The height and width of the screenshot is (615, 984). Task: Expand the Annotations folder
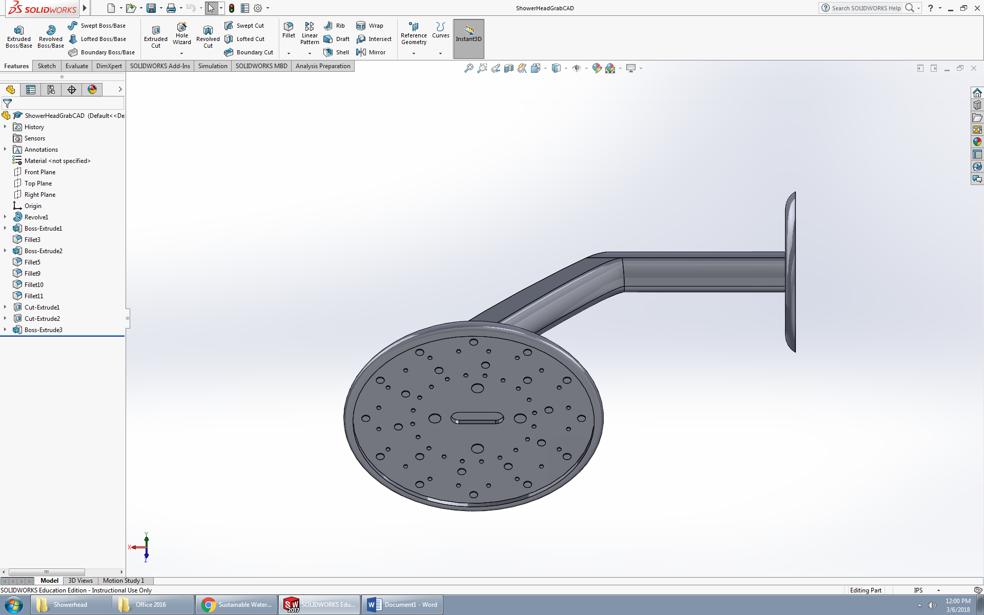pyautogui.click(x=5, y=150)
